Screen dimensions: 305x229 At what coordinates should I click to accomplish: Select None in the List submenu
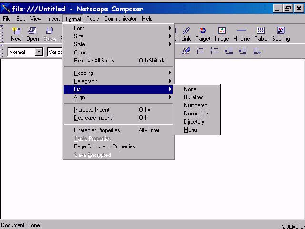tap(197, 89)
